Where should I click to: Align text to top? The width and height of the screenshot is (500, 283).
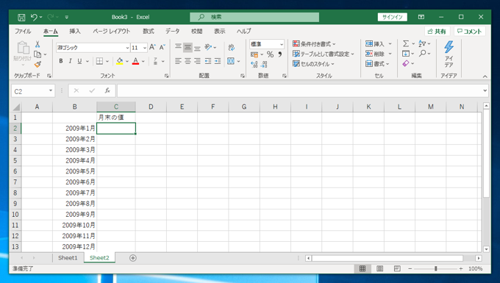click(178, 48)
